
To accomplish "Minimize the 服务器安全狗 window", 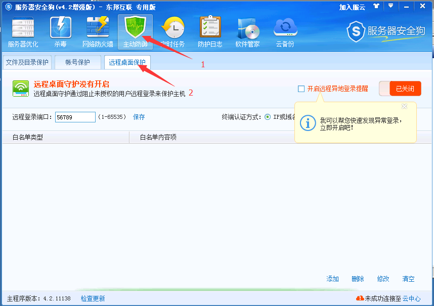I will click(406, 7).
